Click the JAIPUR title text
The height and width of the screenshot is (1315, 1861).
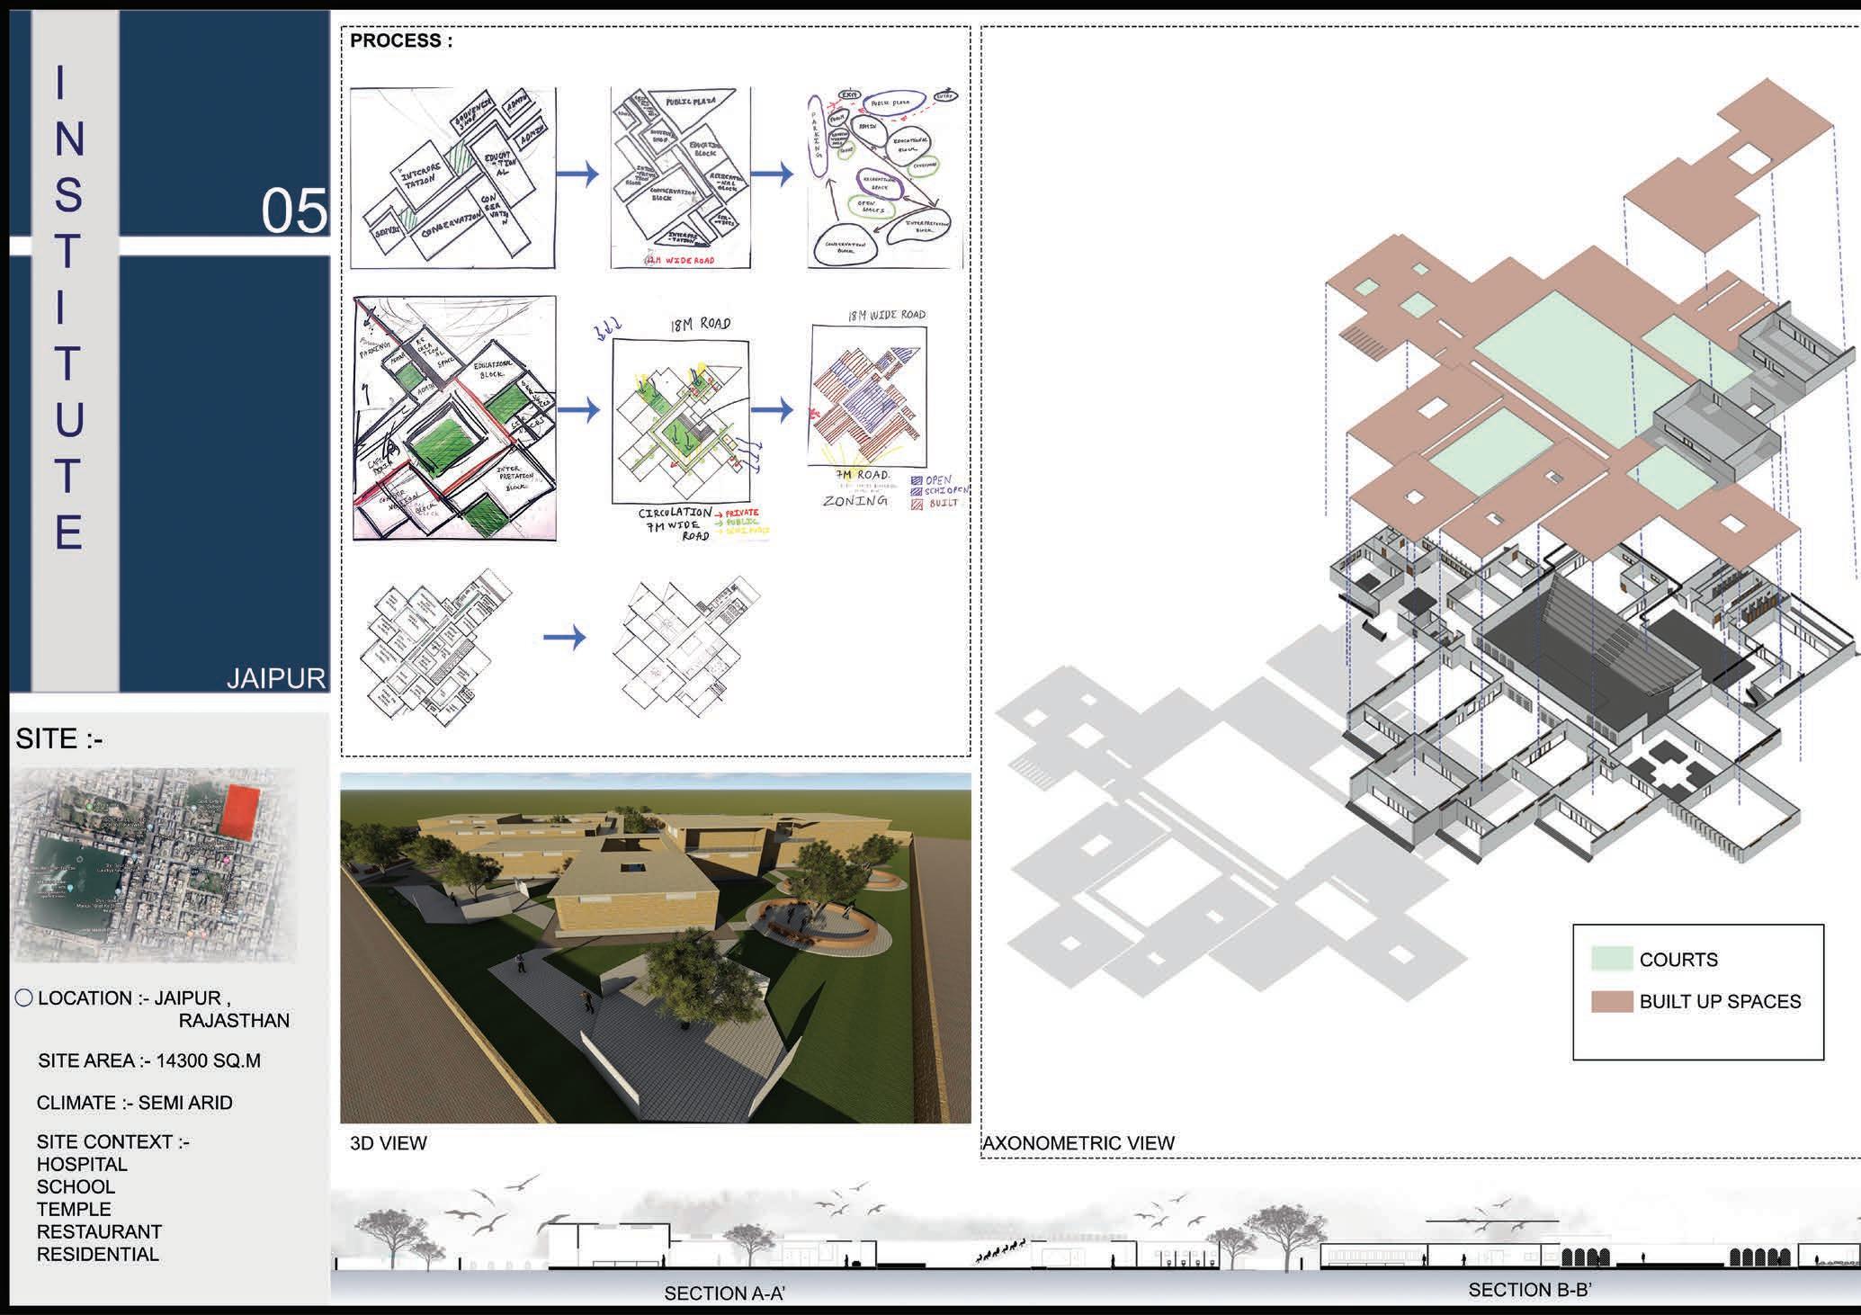coord(275,678)
